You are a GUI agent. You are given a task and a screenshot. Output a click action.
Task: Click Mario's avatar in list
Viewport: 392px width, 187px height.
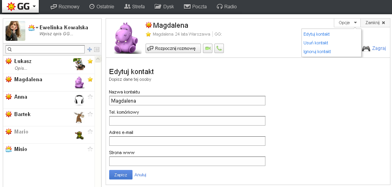pyautogui.click(x=79, y=135)
